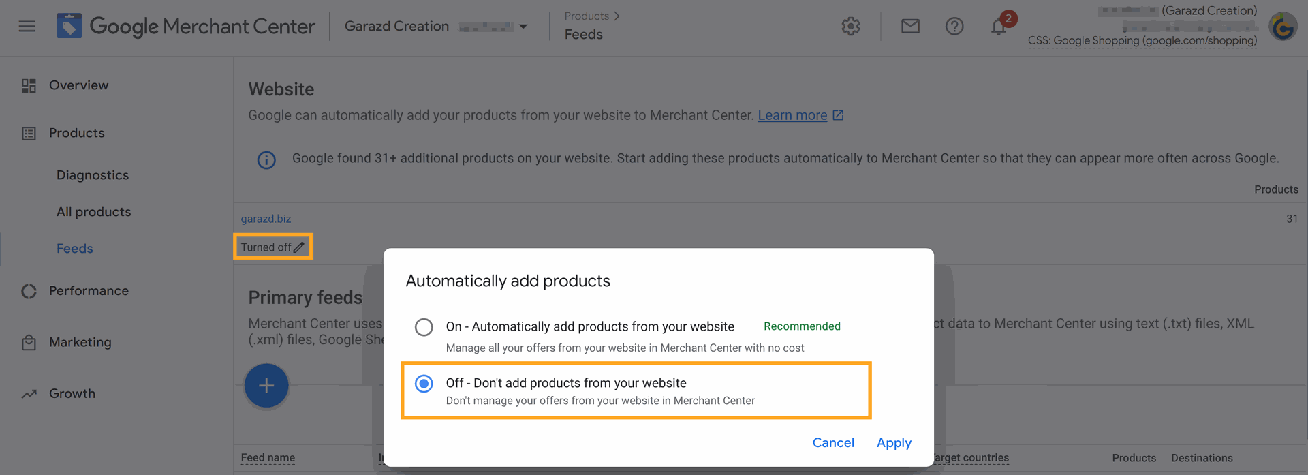Click the Products breadcrumb link

coord(587,16)
